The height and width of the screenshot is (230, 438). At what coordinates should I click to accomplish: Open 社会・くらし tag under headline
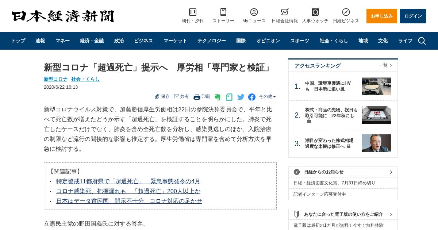85,79
